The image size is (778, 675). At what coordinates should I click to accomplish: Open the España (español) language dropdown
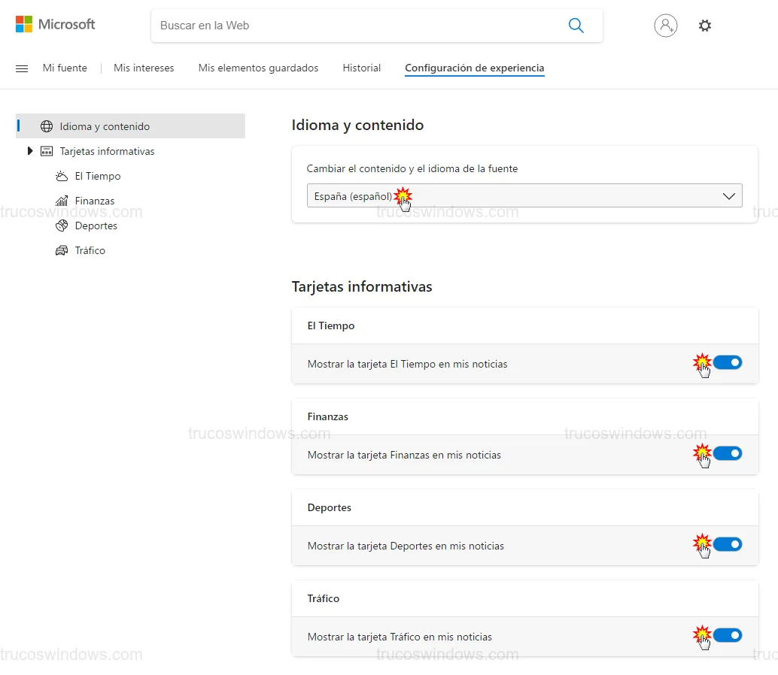click(524, 195)
